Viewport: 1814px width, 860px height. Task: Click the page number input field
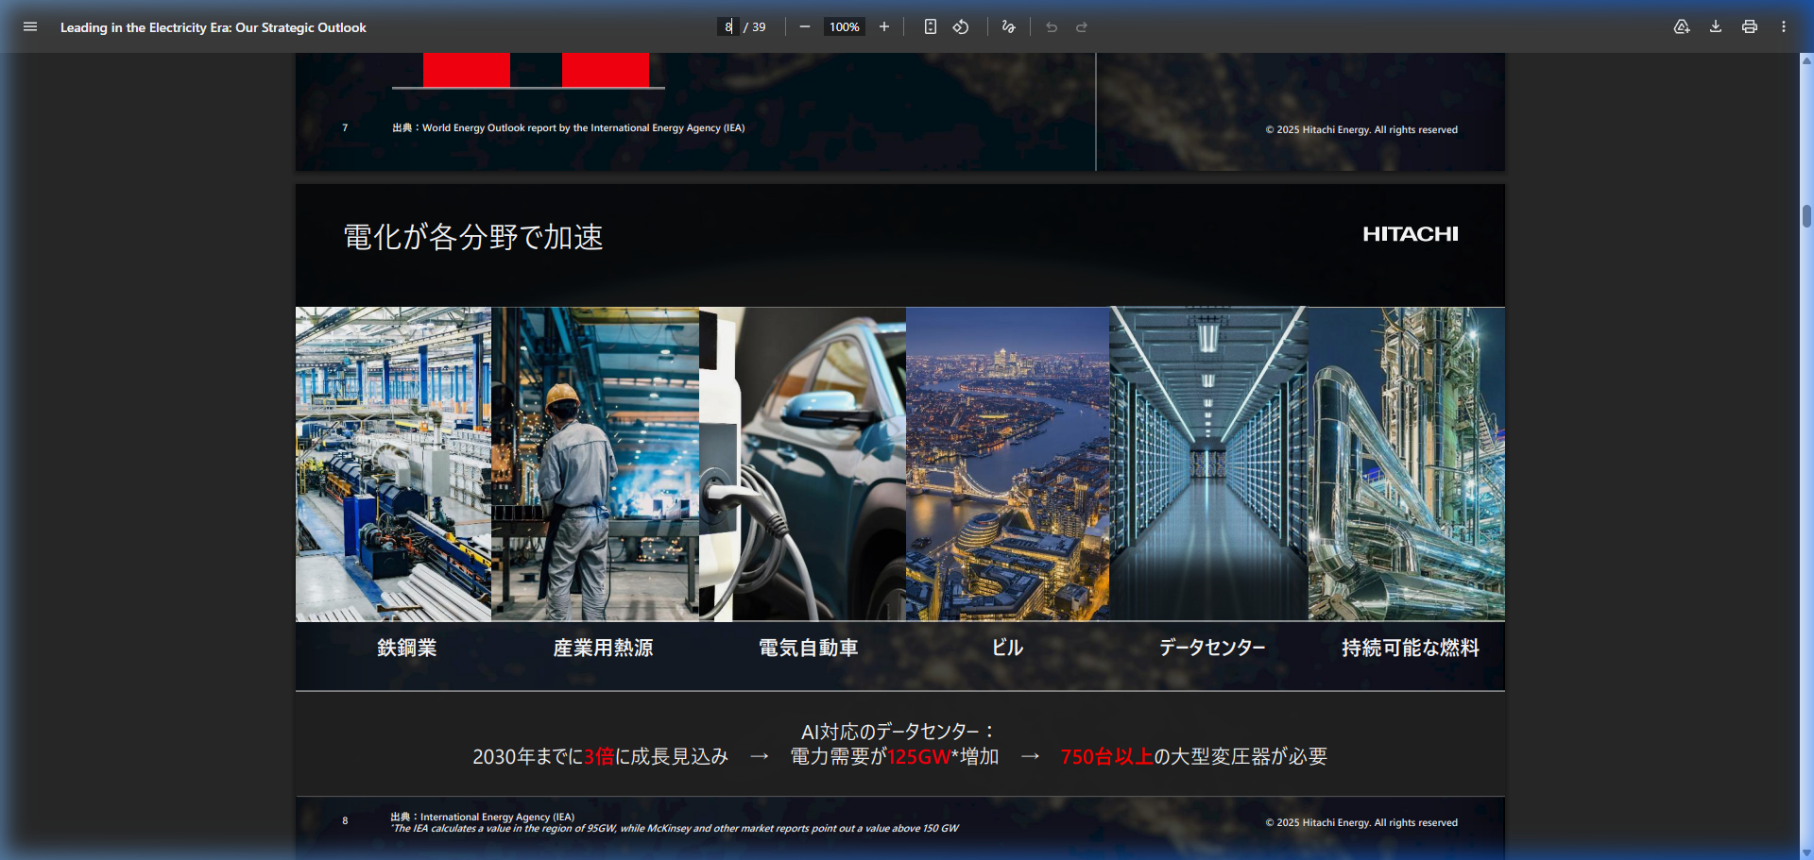pos(728,27)
